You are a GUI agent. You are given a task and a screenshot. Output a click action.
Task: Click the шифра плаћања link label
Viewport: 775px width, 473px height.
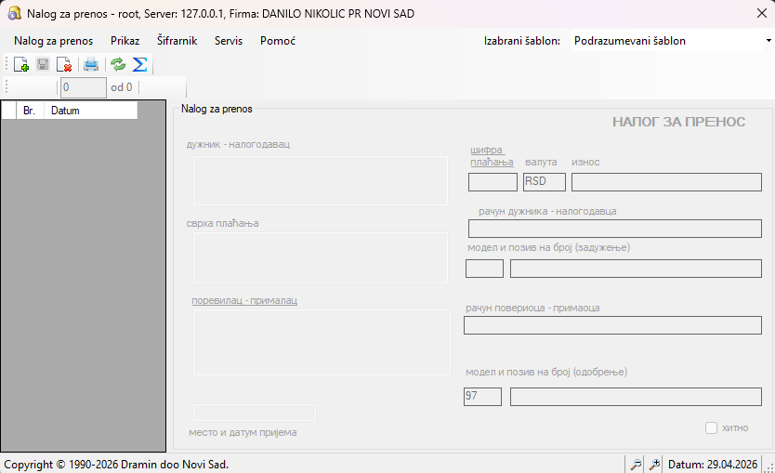coord(492,156)
